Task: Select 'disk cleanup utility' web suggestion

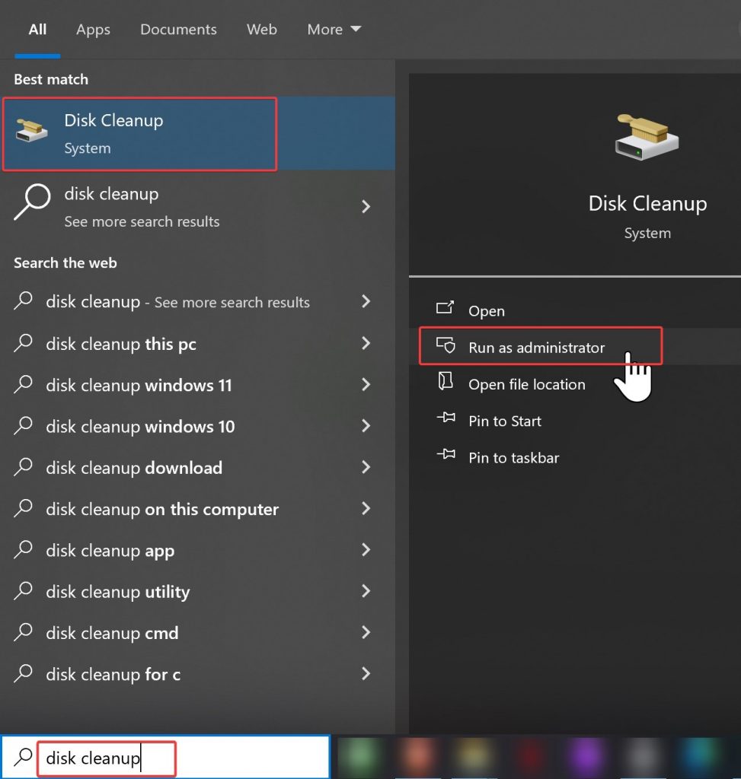Action: 117,592
